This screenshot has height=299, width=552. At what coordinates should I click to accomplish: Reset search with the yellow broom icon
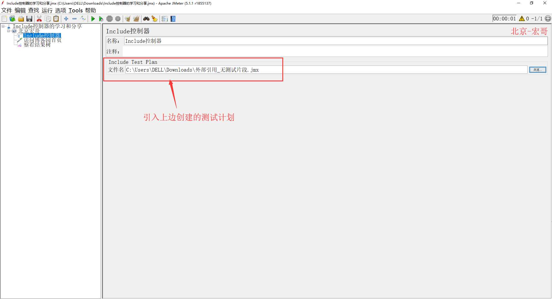tap(155, 19)
